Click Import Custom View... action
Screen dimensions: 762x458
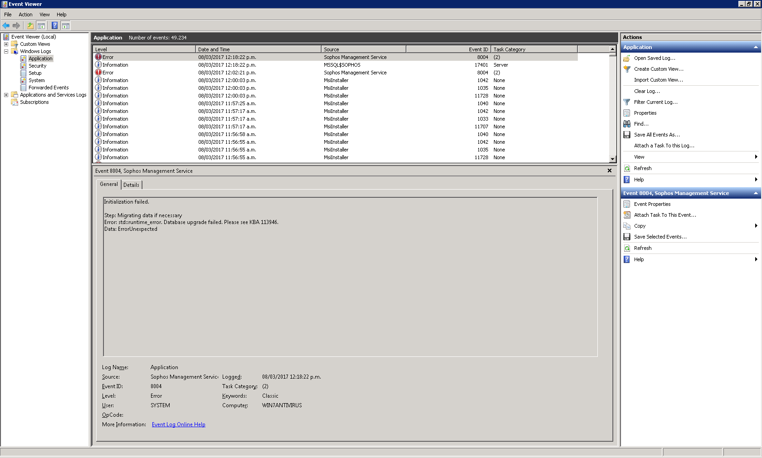coord(659,80)
